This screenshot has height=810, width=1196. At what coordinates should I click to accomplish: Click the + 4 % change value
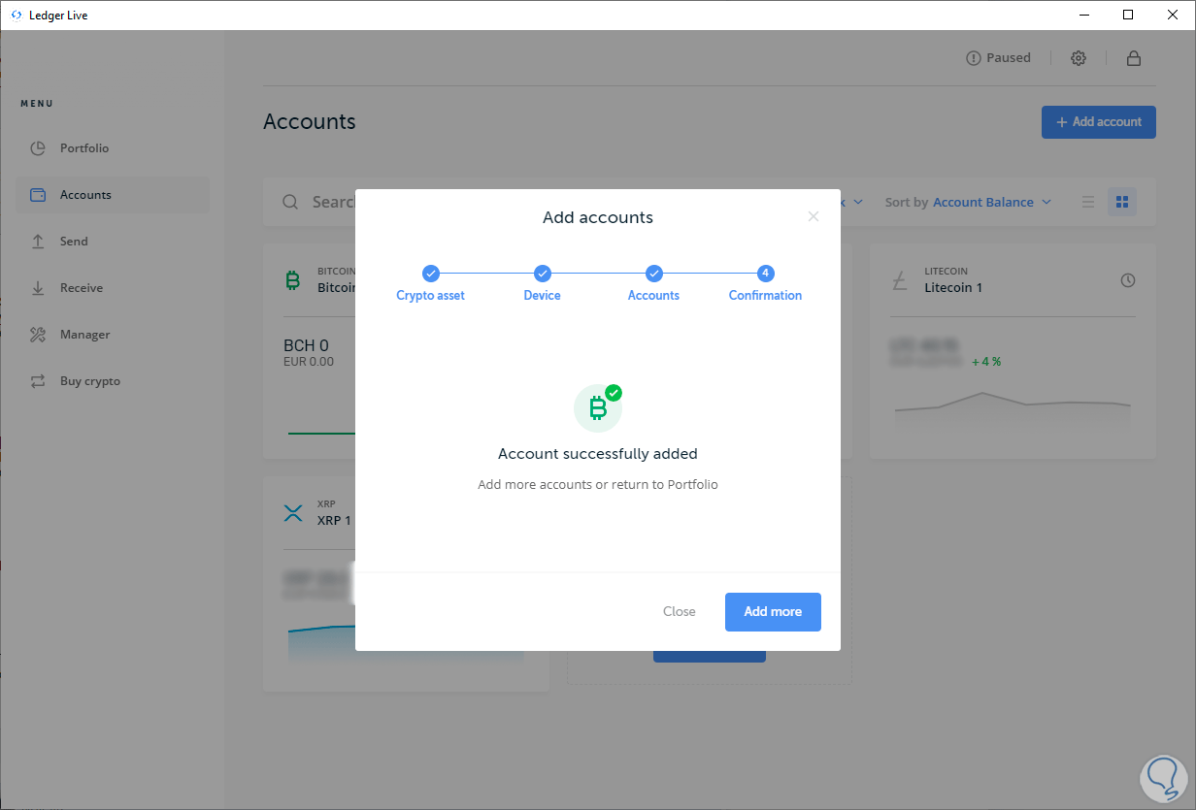986,361
